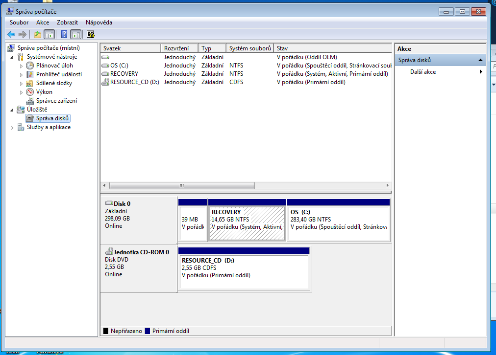Open the Akce menu

[x=43, y=22]
